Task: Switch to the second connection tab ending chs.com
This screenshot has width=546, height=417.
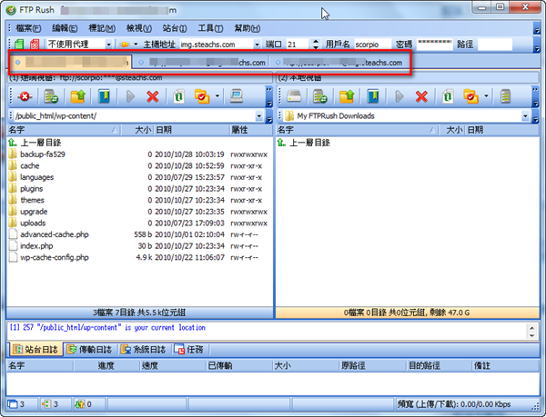Action: 202,63
